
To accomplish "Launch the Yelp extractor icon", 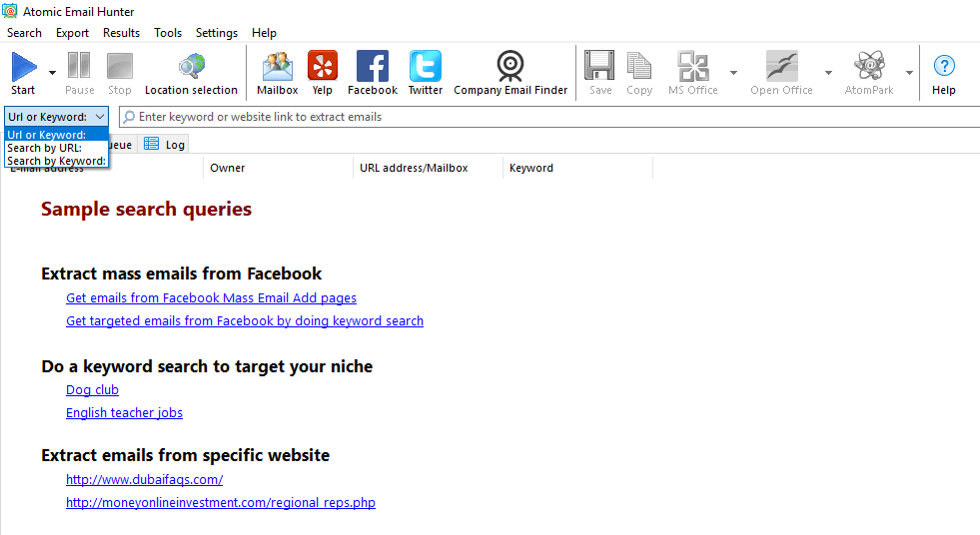I will click(323, 66).
